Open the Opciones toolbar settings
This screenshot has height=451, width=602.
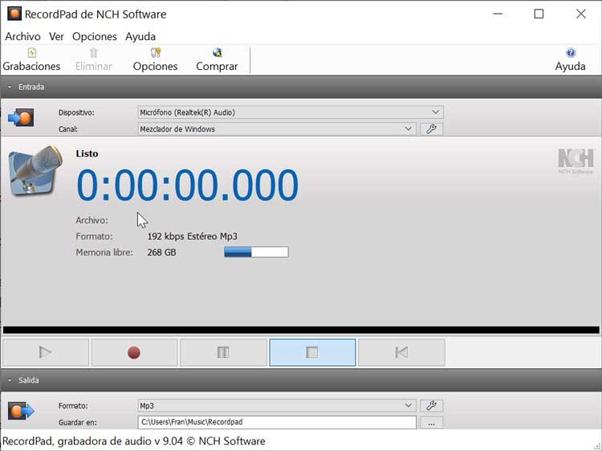point(155,60)
